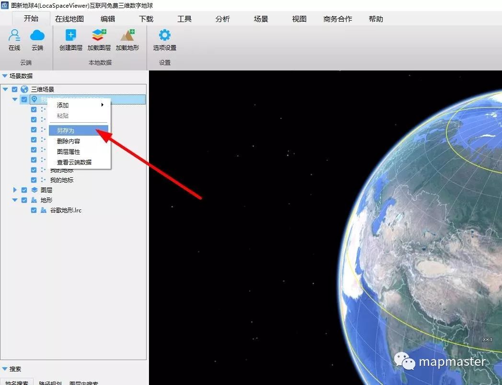The height and width of the screenshot is (385, 502).
Task: Collapse the 地形 tree node
Action: [15, 200]
